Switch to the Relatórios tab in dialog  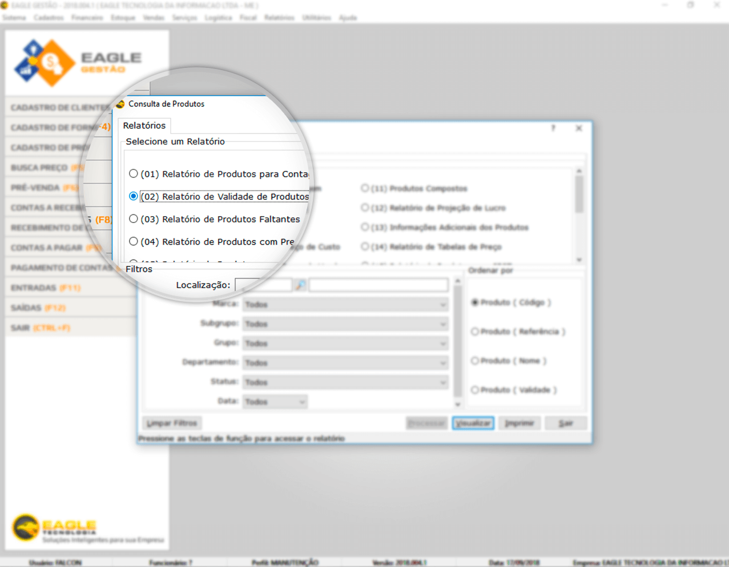point(144,125)
